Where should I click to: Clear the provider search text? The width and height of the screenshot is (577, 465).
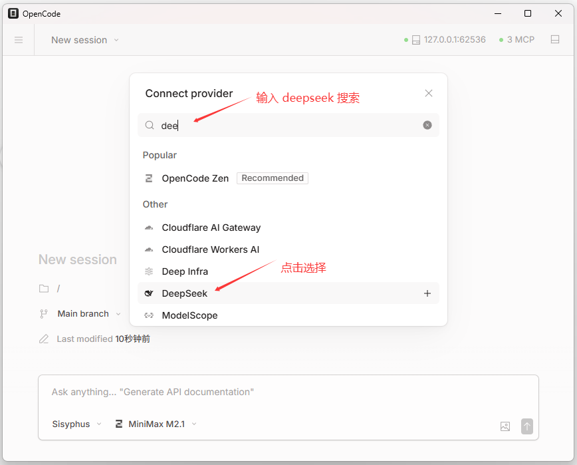click(x=427, y=125)
